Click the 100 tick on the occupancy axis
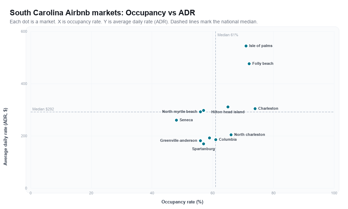 (334, 193)
